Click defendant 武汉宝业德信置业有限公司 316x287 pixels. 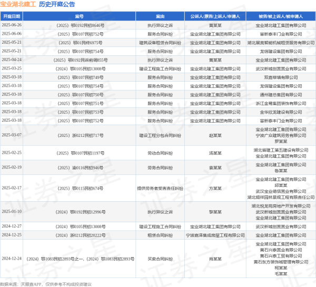tap(281, 192)
